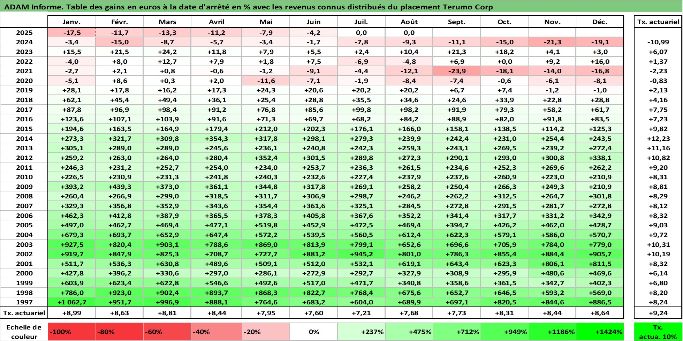Select the +927,5 cell in January 2003
This screenshot has height=341, width=683.
(x=71, y=244)
